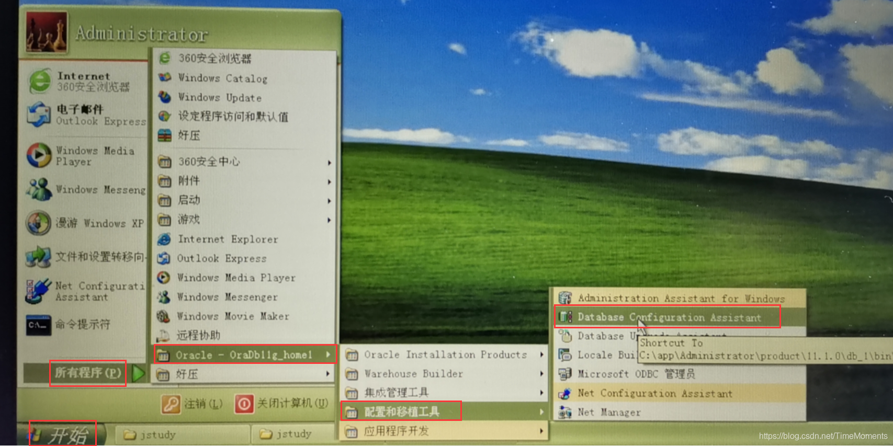Click Outlook Express icon in programs list

click(x=164, y=258)
